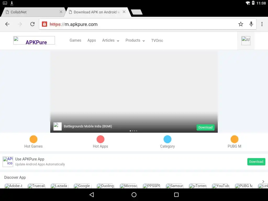Tap the Android recent apps button
Image resolution: width=268 pixels, height=201 pixels.
point(176,195)
